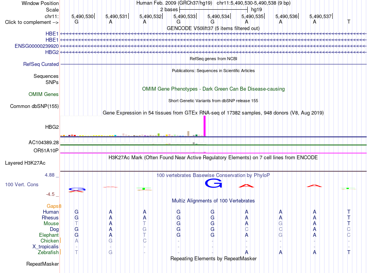
Task: Select the Scale label
Action: (x=52, y=10)
